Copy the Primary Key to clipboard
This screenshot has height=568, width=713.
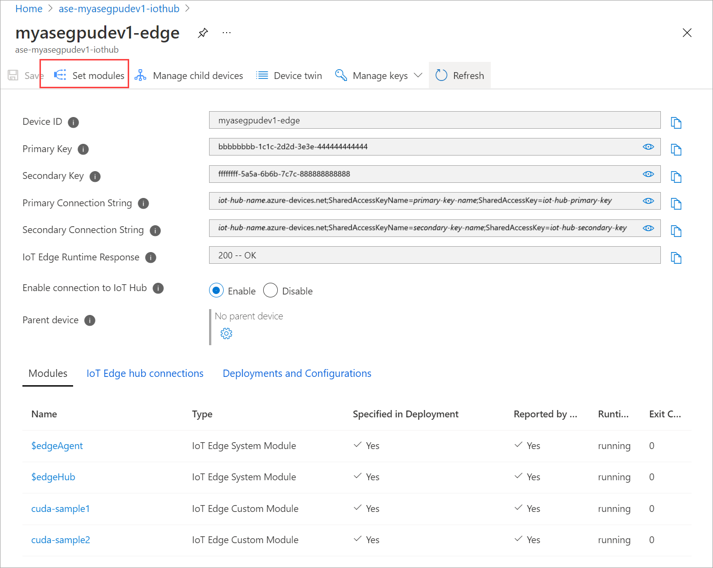tap(676, 150)
